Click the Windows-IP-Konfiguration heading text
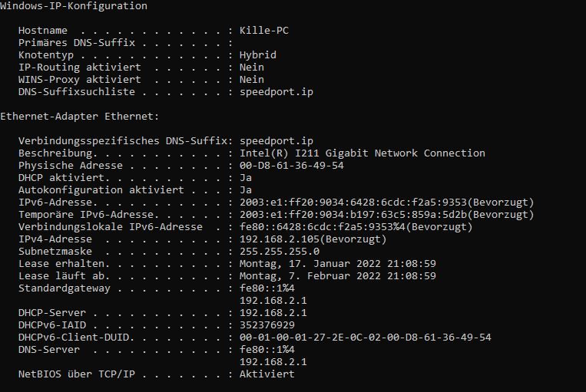 [x=74, y=6]
